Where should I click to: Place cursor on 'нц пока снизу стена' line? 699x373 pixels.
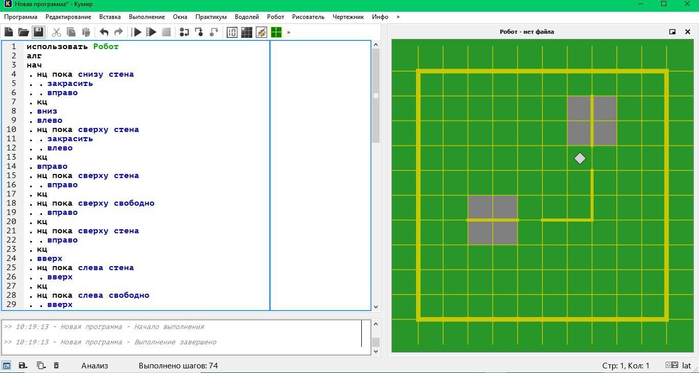tap(85, 74)
